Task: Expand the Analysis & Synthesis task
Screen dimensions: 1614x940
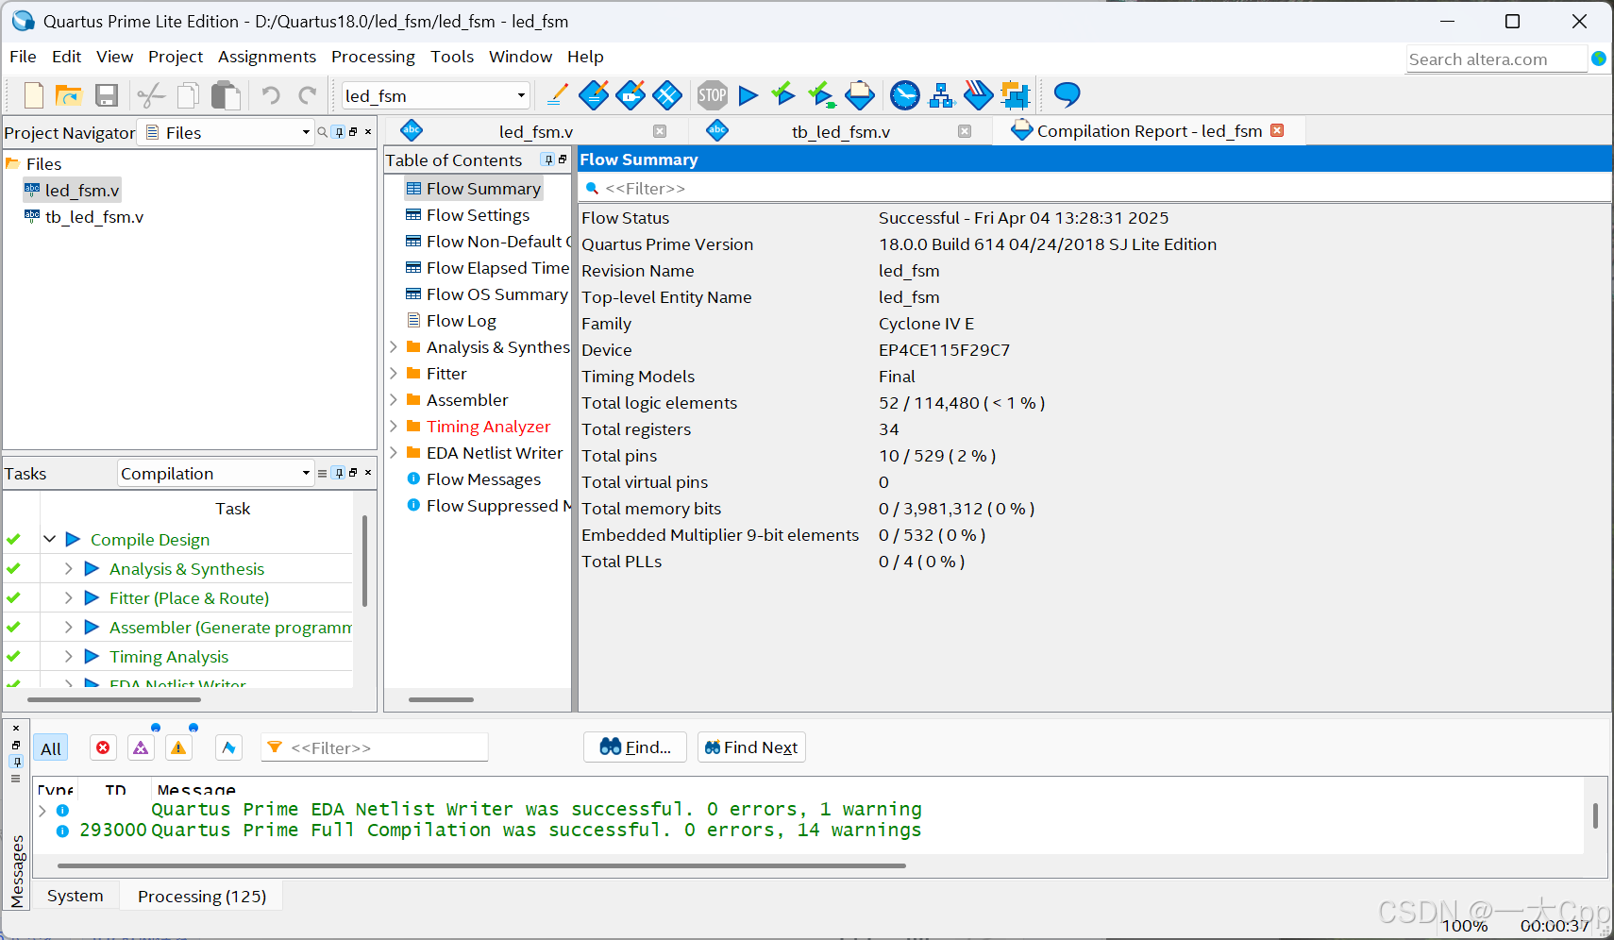Action: (x=68, y=568)
